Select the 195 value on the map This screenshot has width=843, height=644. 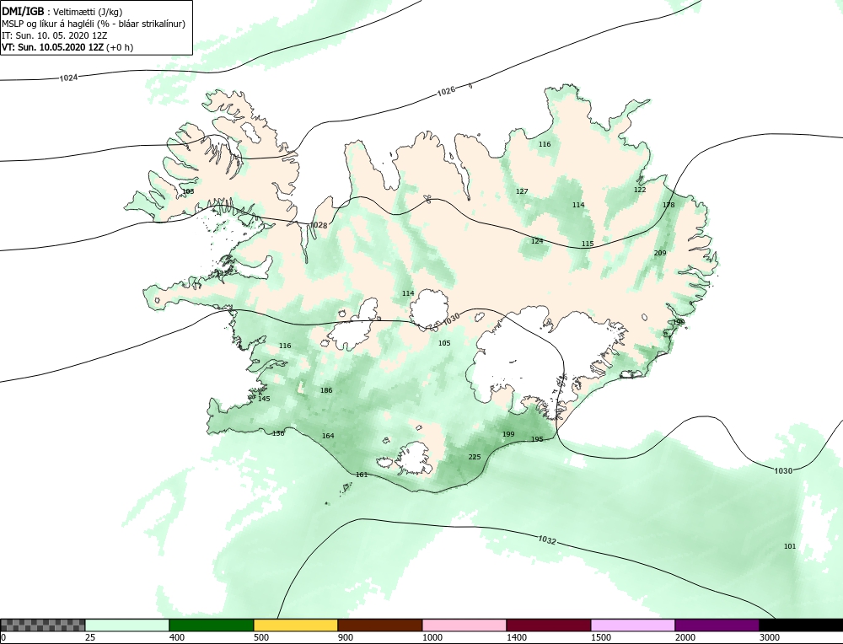tap(537, 439)
